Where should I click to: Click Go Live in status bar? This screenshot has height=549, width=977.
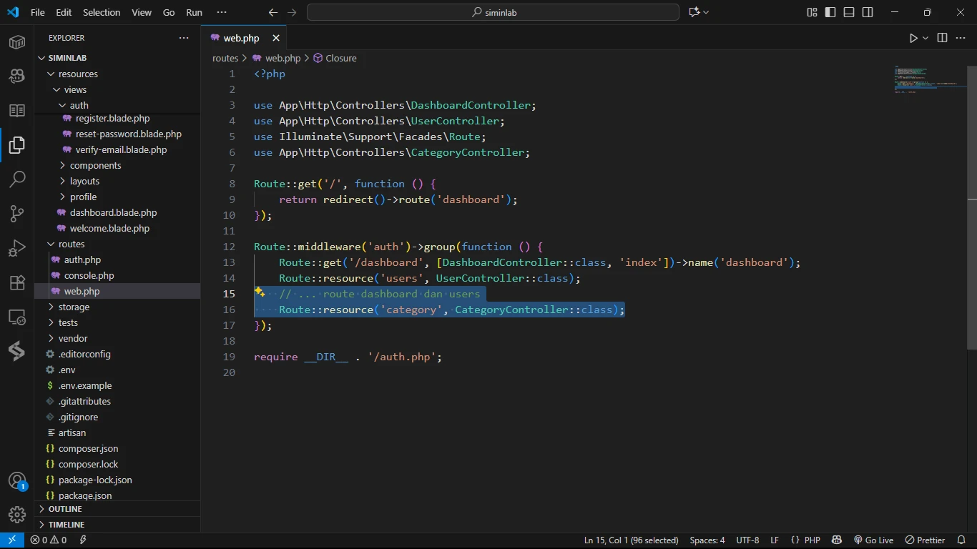coord(873,540)
